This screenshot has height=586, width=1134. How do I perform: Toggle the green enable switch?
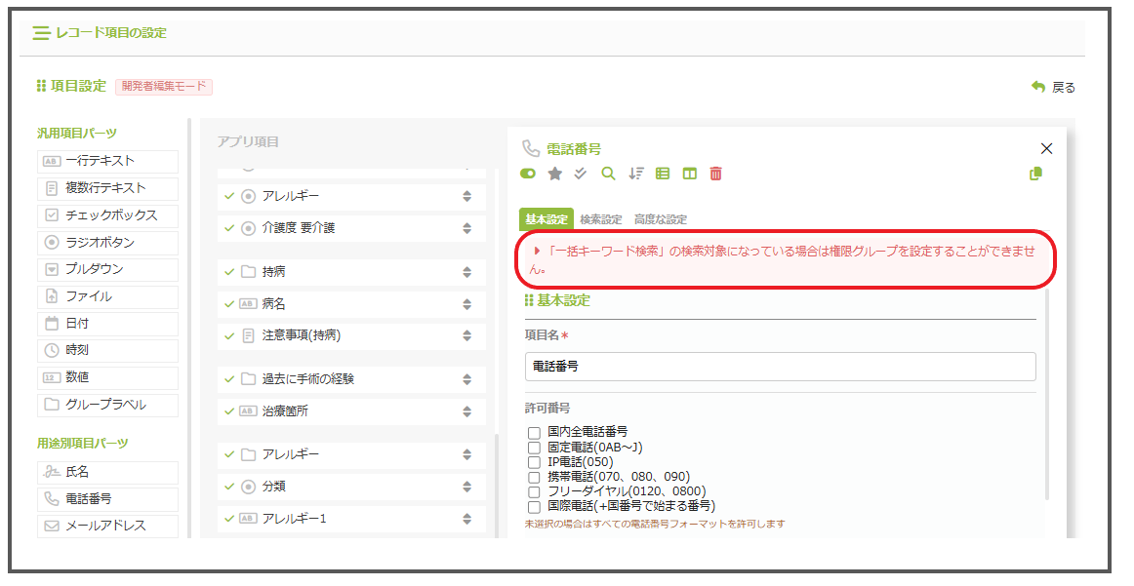[x=529, y=174]
